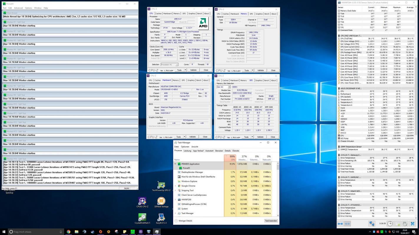419x235 pixels.
Task: Collapse PRIME95 Application process group
Action: (175, 164)
